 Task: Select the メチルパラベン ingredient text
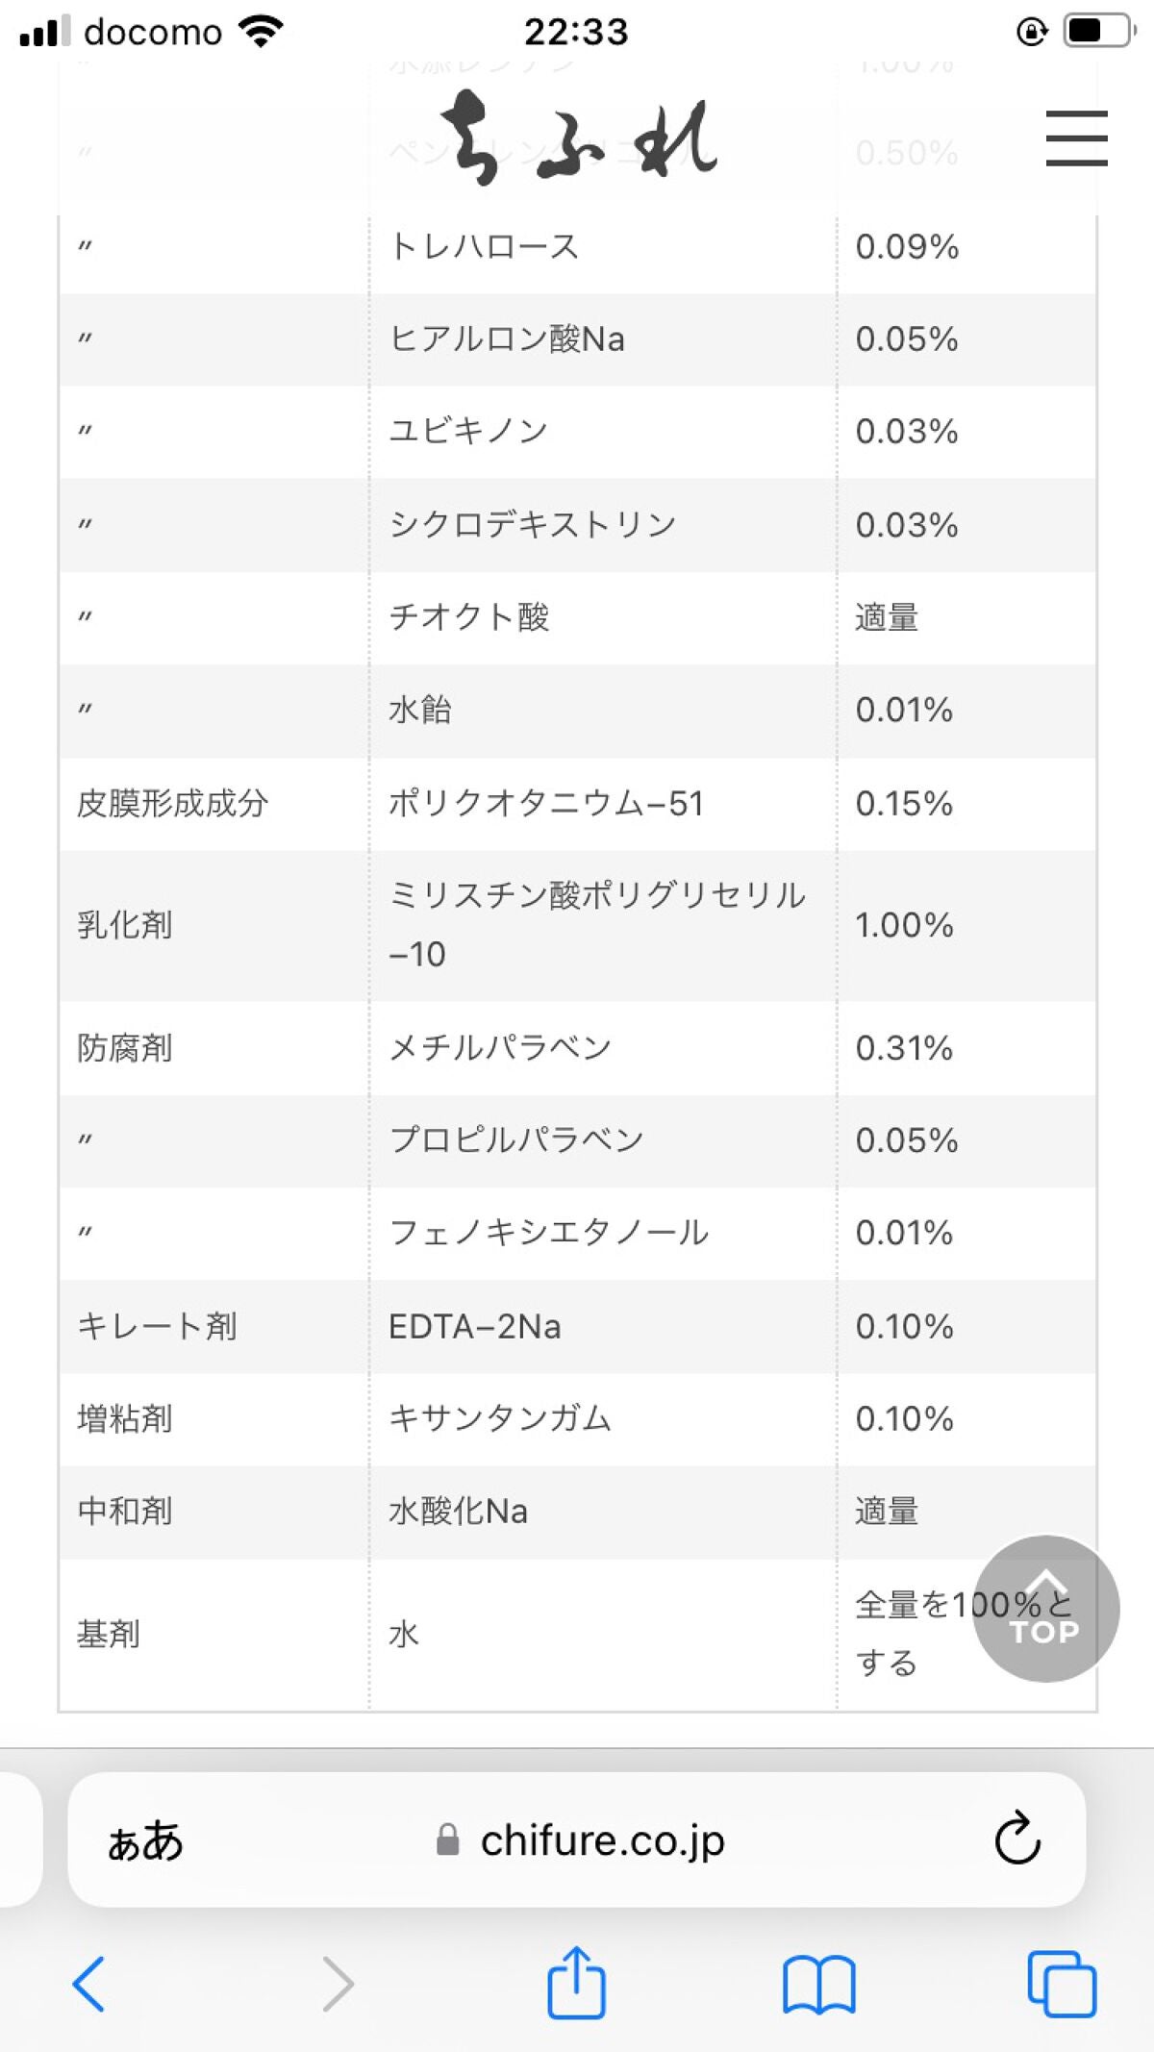click(500, 1047)
